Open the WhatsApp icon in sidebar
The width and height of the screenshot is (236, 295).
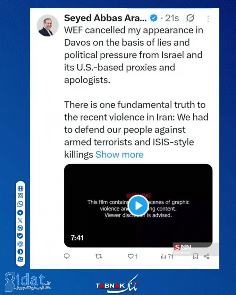click(20, 204)
